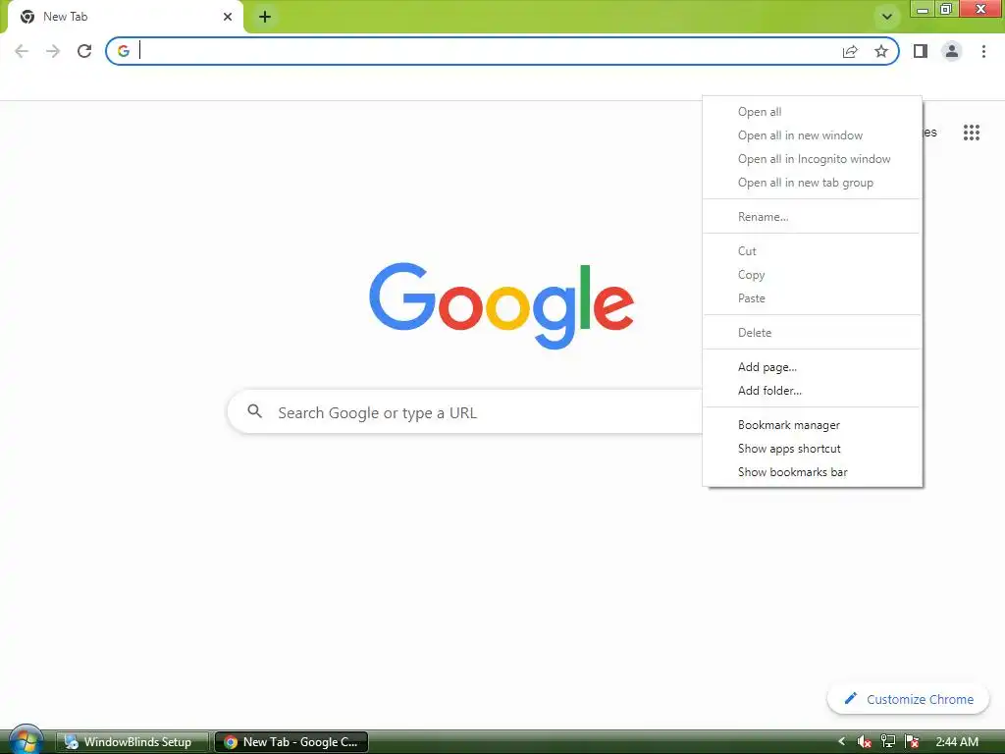Select the New Tab tab
The image size is (1005, 754).
[126, 17]
